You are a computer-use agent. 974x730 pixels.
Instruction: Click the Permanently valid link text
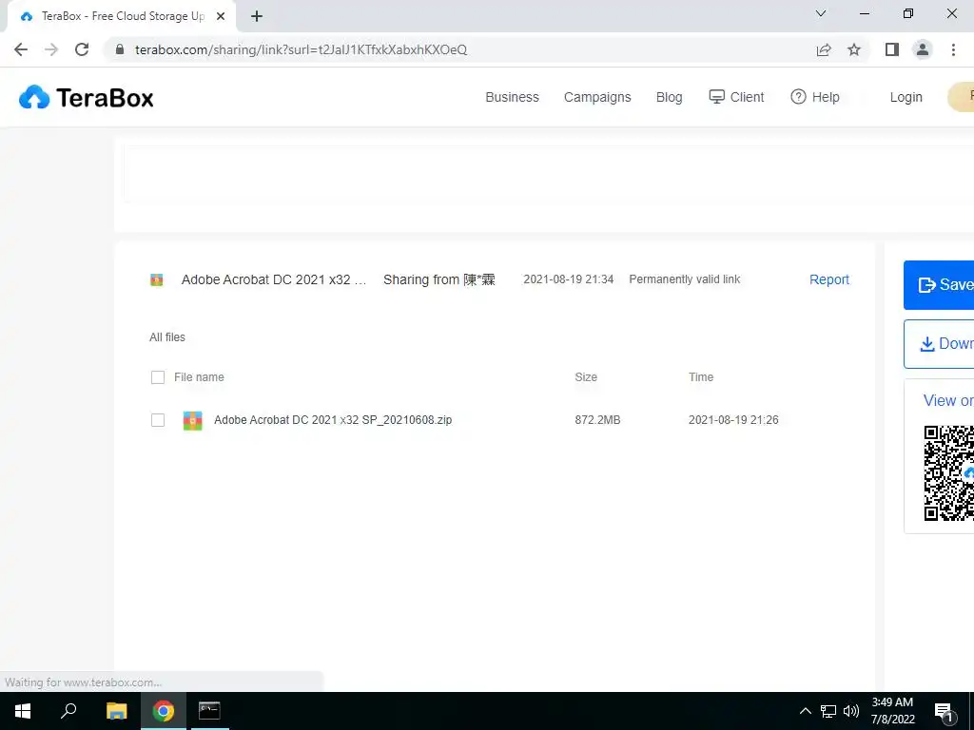click(x=685, y=280)
